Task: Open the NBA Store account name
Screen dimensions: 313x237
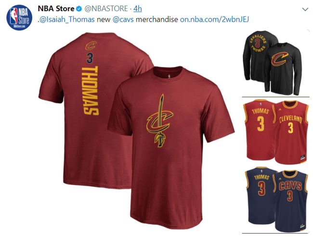Action: (x=56, y=9)
